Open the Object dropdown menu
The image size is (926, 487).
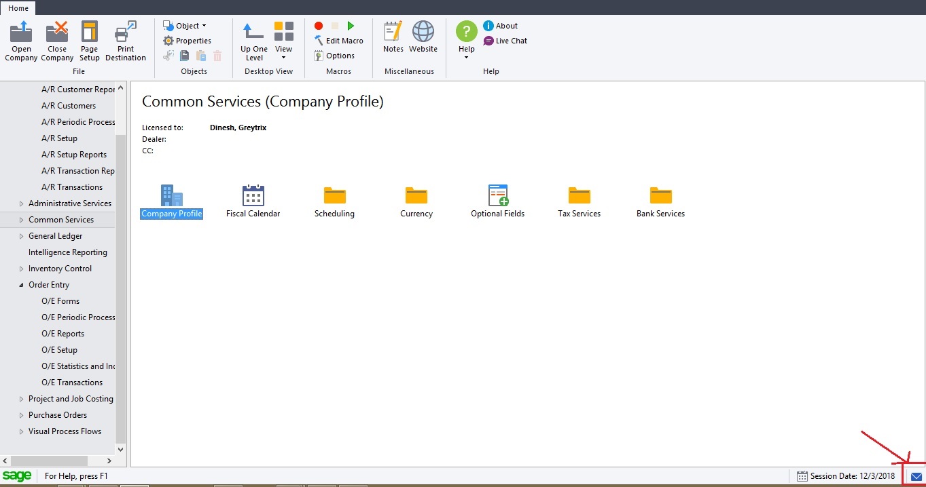coord(185,26)
